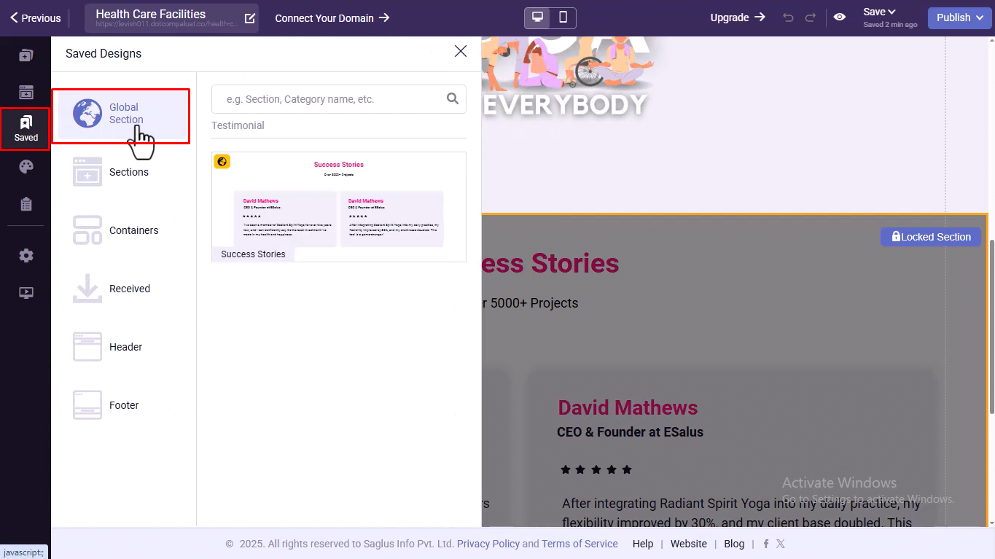The image size is (995, 559).
Task: Go back with Previous button
Action: [35, 18]
